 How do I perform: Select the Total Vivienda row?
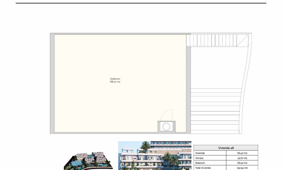[226, 168]
